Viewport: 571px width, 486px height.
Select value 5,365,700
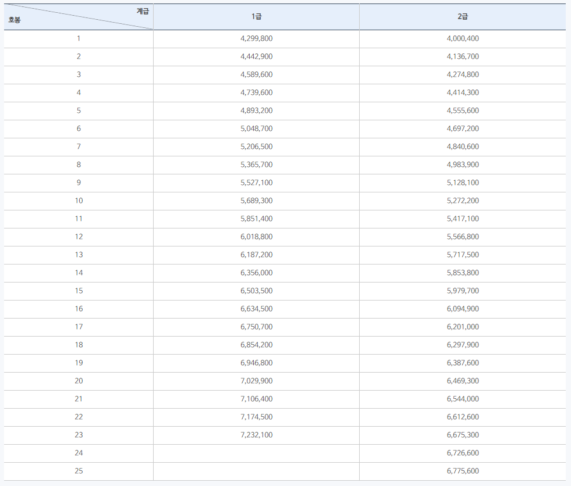click(x=256, y=165)
